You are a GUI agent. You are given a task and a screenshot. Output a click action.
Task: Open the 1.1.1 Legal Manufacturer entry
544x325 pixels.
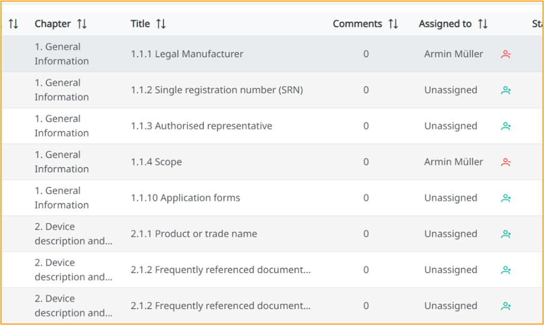click(187, 54)
